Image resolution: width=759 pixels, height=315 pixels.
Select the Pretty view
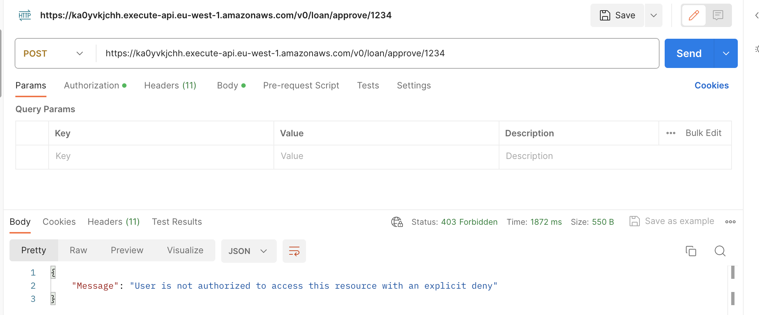(34, 250)
